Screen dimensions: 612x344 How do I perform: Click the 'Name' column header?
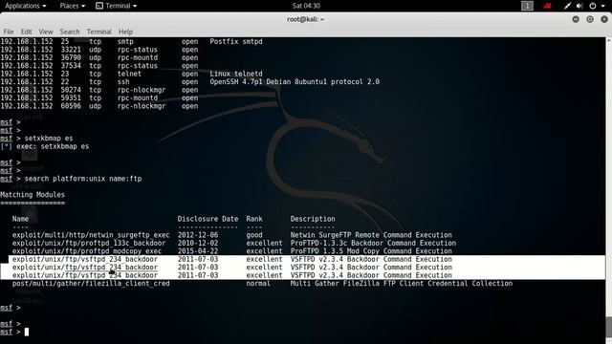coord(20,219)
